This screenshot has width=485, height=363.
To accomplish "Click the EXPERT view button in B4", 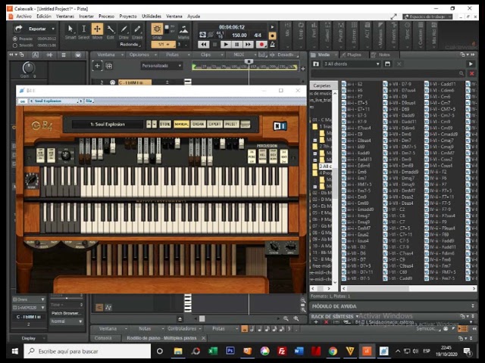I will (x=214, y=124).
